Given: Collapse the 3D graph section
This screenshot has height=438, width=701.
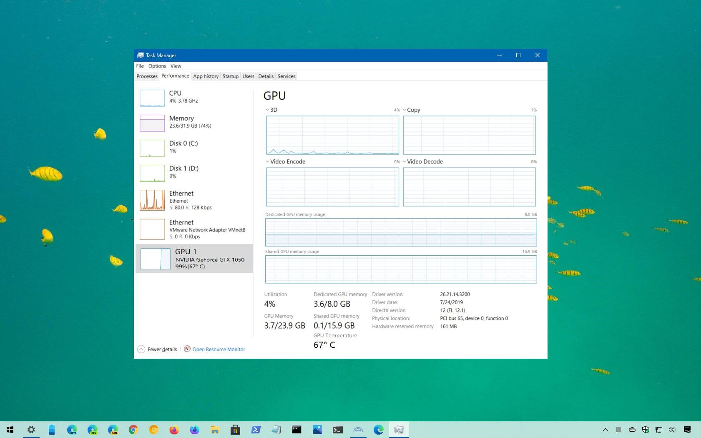Looking at the screenshot, I should pyautogui.click(x=267, y=110).
